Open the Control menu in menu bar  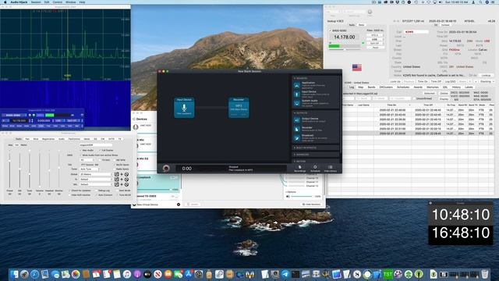pyautogui.click(x=58, y=2)
